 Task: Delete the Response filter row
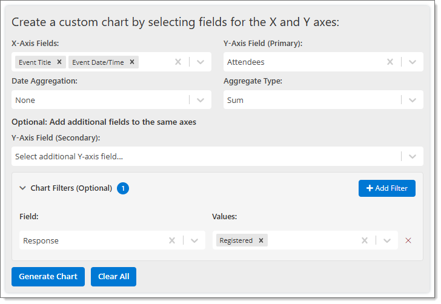pos(408,240)
